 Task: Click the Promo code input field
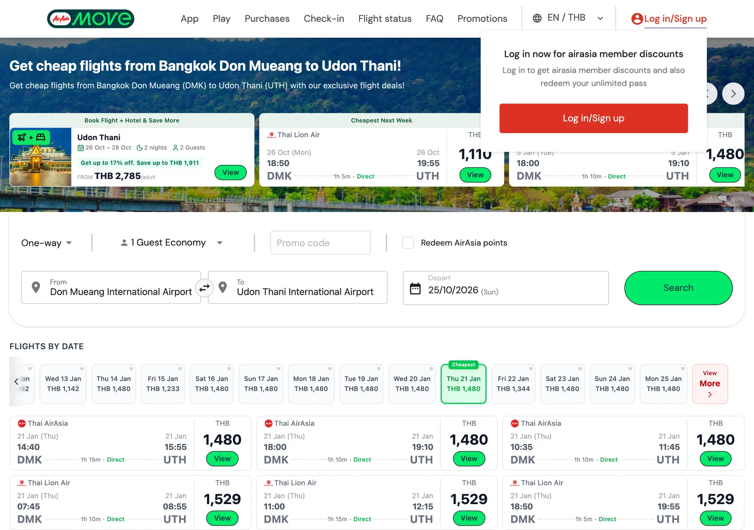pyautogui.click(x=320, y=243)
